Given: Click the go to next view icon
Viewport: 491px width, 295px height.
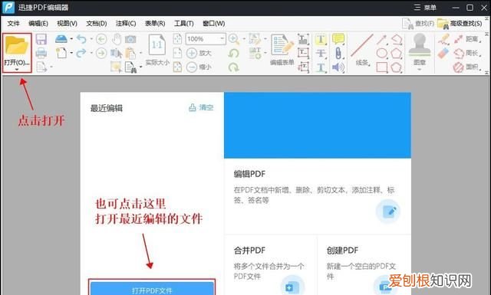Looking at the screenshot, I should 101,53.
